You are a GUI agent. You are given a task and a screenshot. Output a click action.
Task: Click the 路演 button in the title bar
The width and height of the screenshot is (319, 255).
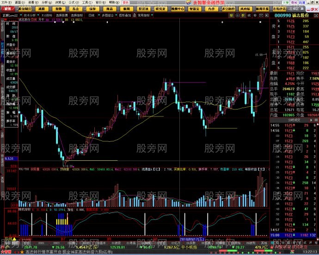click(302, 2)
